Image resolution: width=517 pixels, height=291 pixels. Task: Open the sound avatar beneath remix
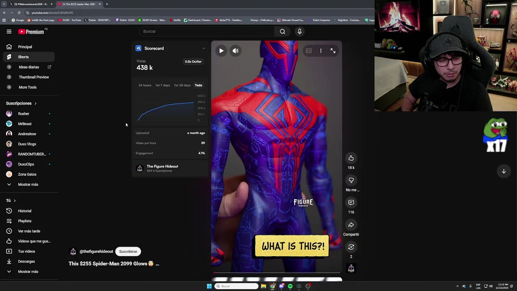[351, 268]
